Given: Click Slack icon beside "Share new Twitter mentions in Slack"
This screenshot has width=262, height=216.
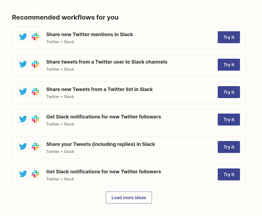Looking at the screenshot, I should [x=35, y=37].
